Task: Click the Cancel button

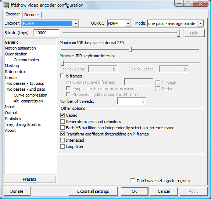Action: pyautogui.click(x=164, y=191)
